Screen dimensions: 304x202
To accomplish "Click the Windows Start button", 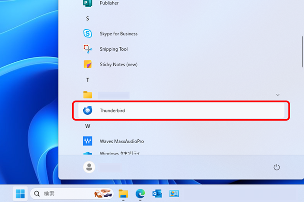I will (20, 194).
